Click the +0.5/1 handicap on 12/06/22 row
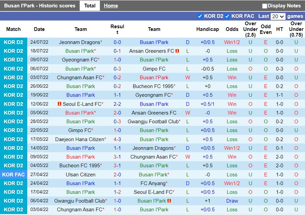Image resolution: width=305 pixels, height=215 pixels. [207, 104]
